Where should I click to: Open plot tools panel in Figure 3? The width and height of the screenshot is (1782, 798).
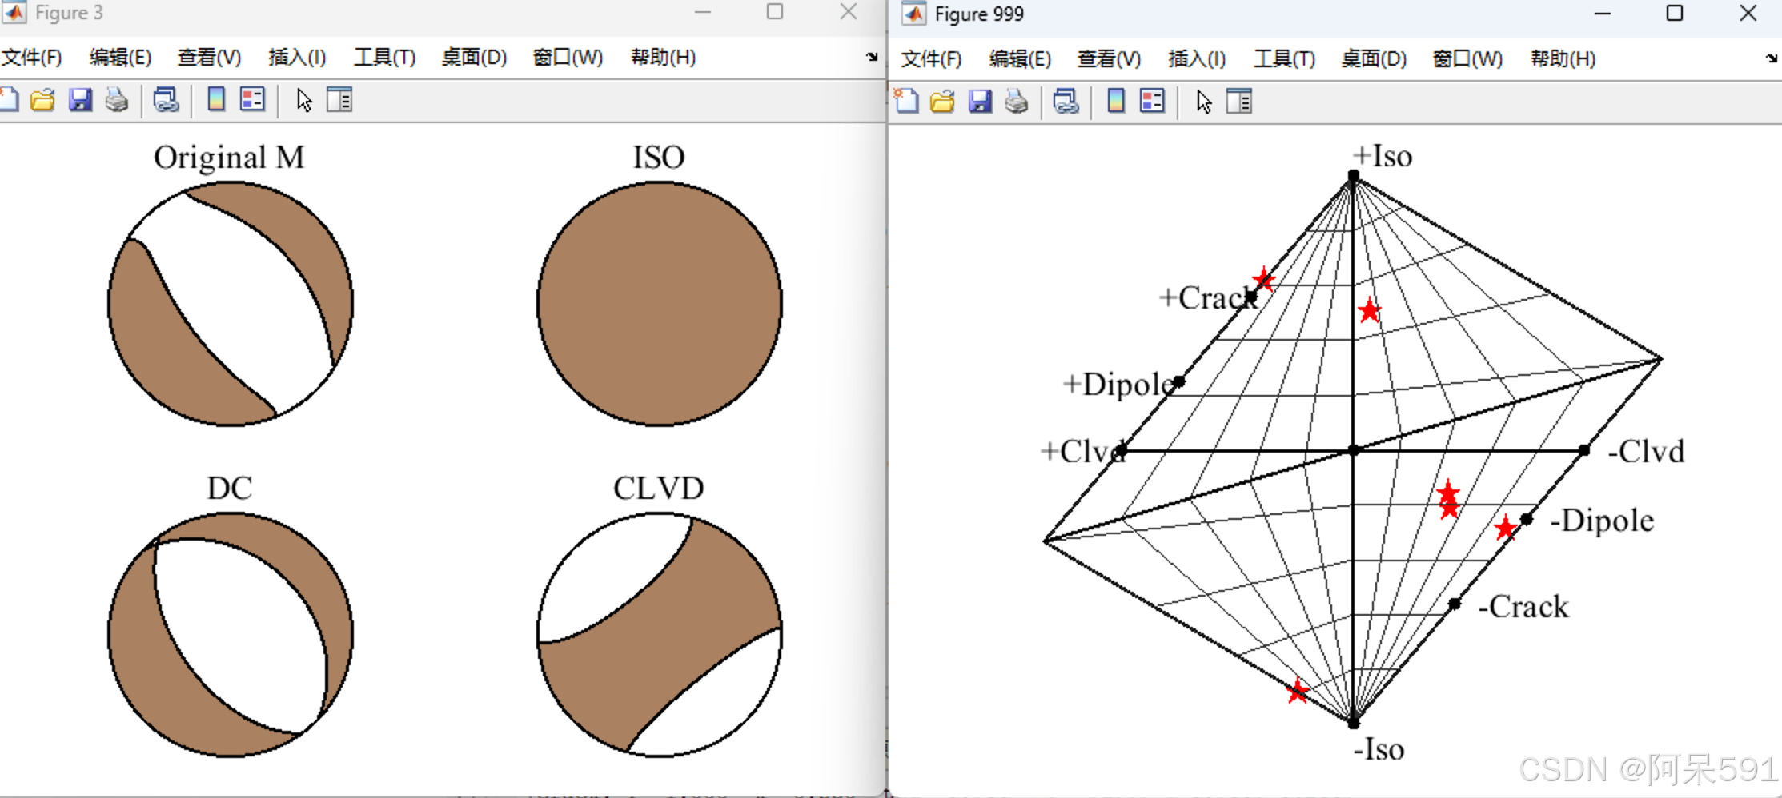(339, 100)
